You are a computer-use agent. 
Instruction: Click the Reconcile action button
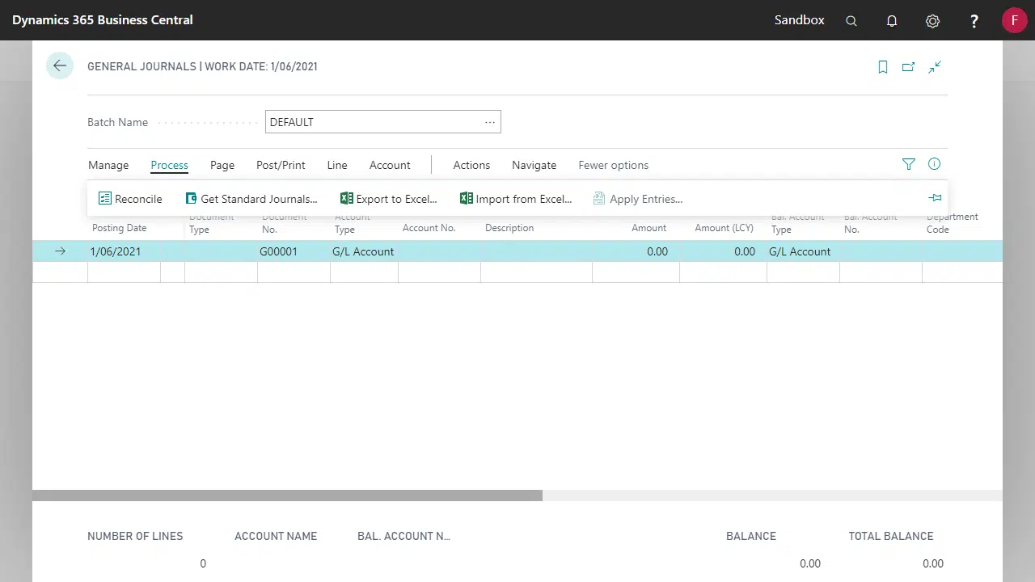pyautogui.click(x=130, y=199)
